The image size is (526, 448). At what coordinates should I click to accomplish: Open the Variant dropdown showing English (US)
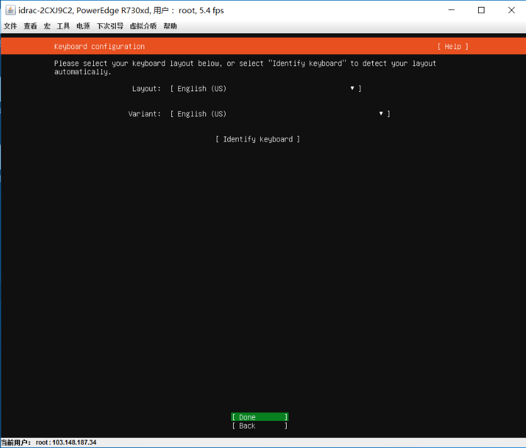pyautogui.click(x=280, y=114)
